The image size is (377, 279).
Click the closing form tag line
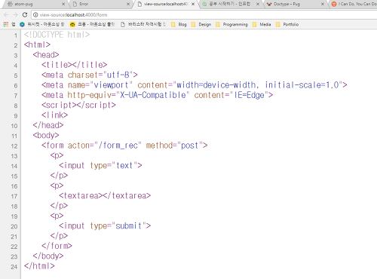coord(57,246)
